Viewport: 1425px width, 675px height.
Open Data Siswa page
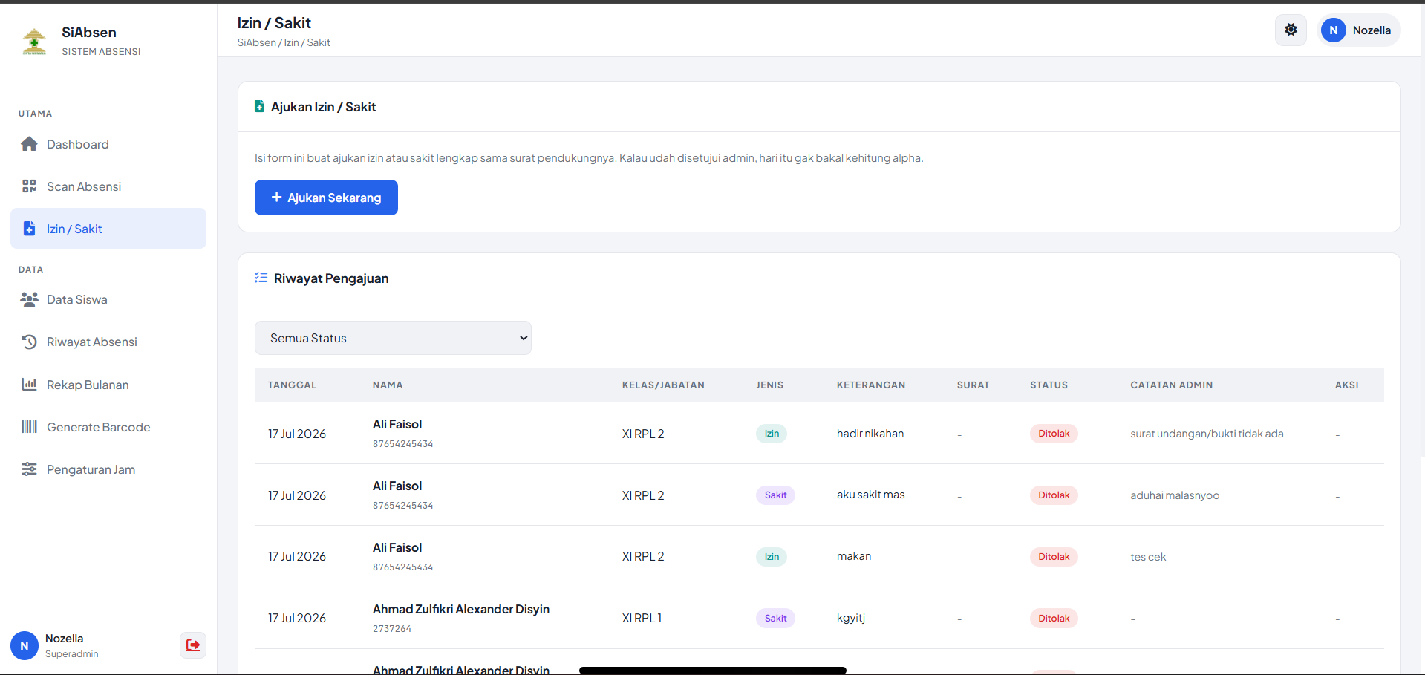point(108,299)
